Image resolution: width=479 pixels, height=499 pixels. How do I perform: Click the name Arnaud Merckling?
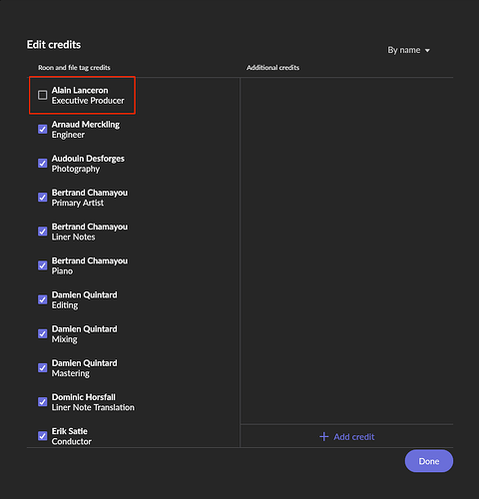[86, 125]
